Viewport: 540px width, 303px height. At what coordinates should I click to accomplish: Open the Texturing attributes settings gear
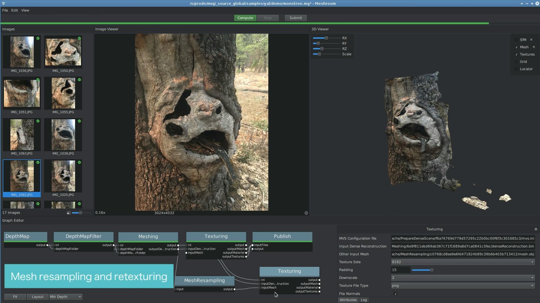click(536, 229)
